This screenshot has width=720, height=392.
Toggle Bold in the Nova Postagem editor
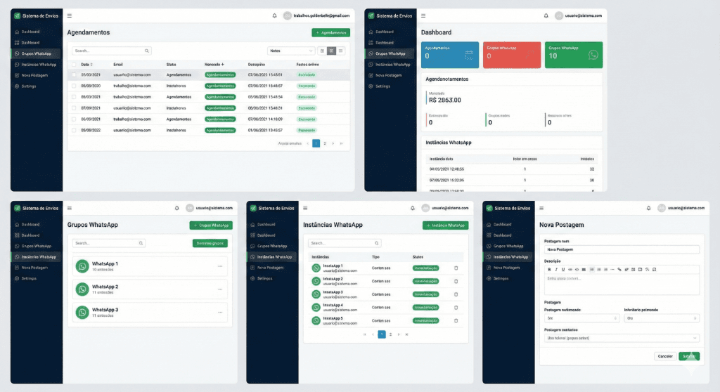(549, 270)
